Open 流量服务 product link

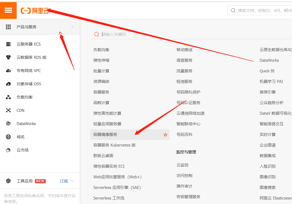click(185, 71)
